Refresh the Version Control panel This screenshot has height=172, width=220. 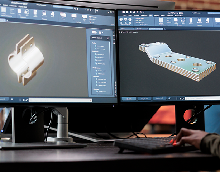point(108,38)
